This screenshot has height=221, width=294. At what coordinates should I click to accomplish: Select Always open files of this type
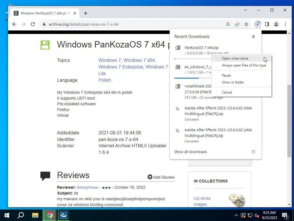point(241,65)
